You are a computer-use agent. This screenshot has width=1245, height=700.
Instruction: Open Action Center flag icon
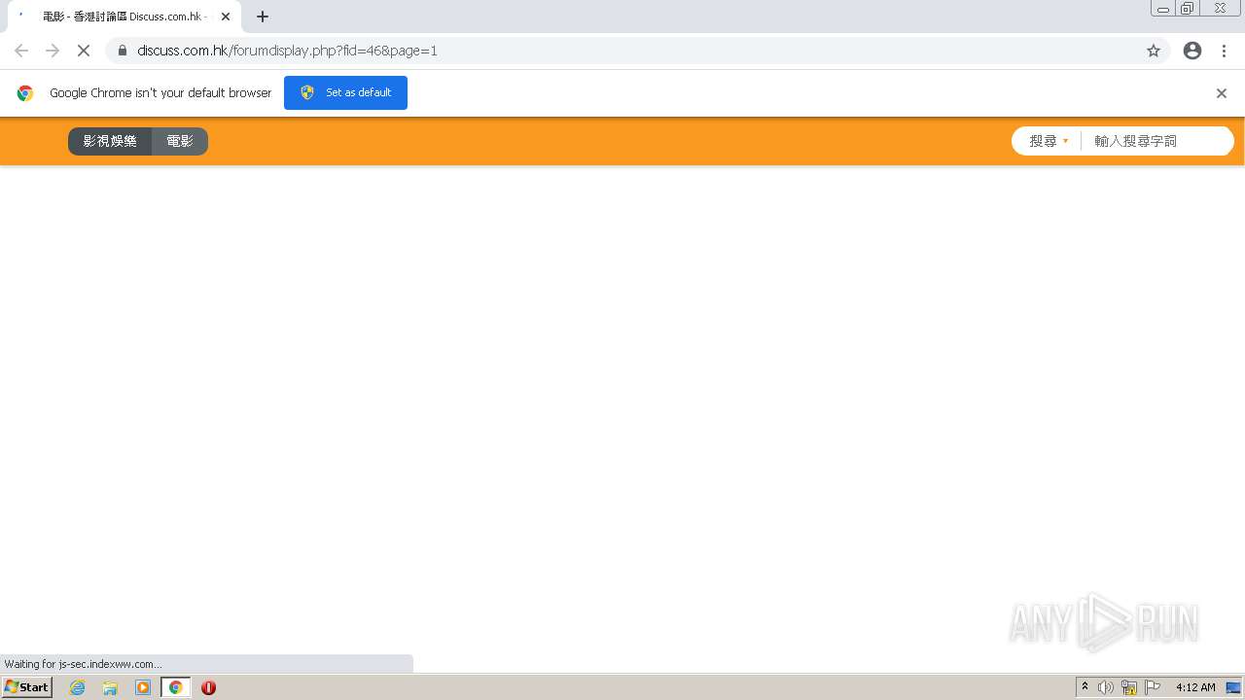click(1153, 687)
